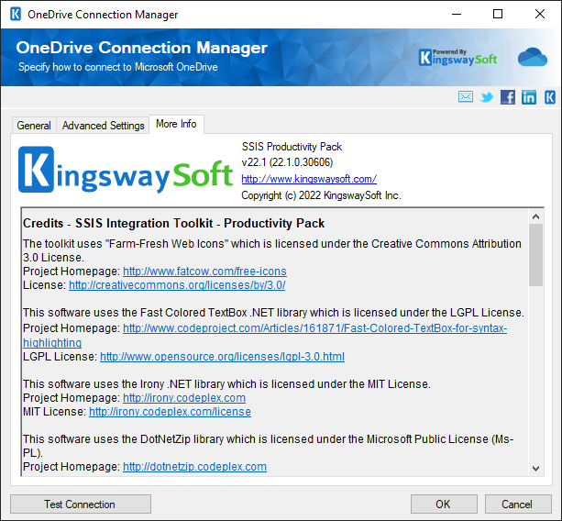This screenshot has width=562, height=521.
Task: Open the irony.codeplex.com homepage link
Action: [184, 398]
